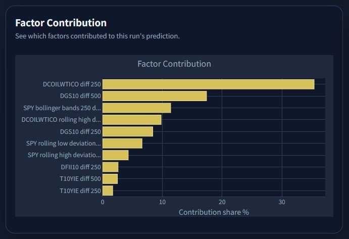Click the DFII10 diff 250 axis label

[x=81, y=167]
